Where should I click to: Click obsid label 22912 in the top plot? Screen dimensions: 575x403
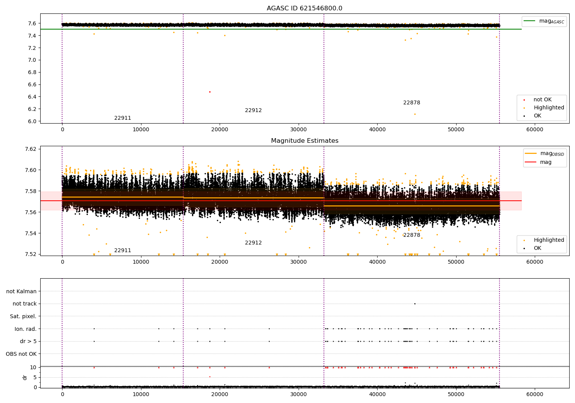point(253,111)
